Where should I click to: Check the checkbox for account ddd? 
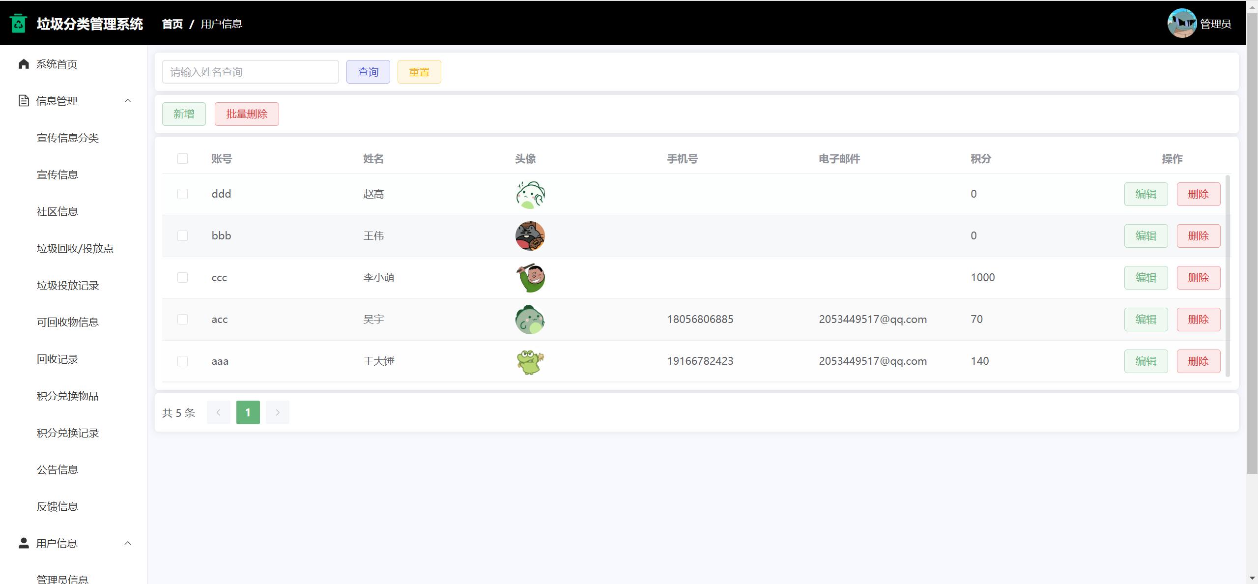[x=182, y=194]
